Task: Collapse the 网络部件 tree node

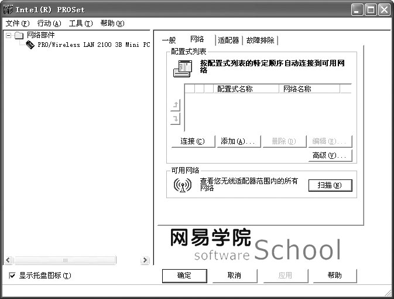Action: 9,35
